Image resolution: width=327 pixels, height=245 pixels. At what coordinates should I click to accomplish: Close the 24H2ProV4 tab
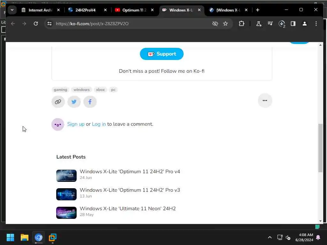pos(105,10)
